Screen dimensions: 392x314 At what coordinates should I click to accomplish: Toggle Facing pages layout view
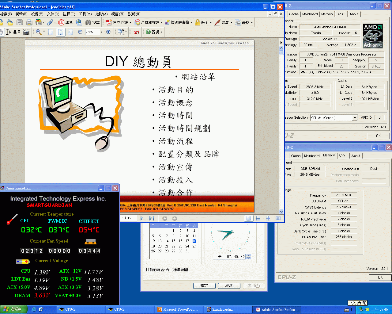tap(278, 218)
